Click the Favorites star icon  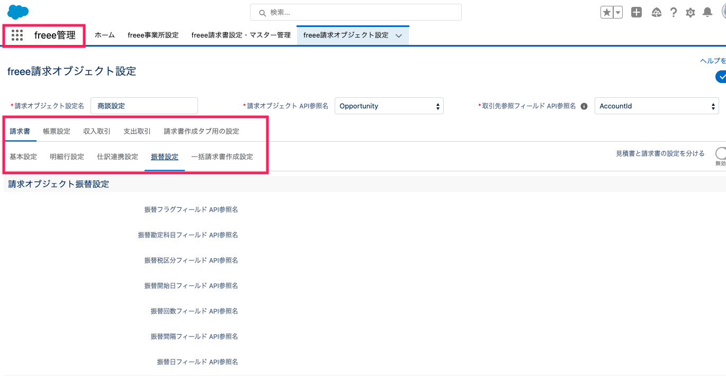point(606,12)
